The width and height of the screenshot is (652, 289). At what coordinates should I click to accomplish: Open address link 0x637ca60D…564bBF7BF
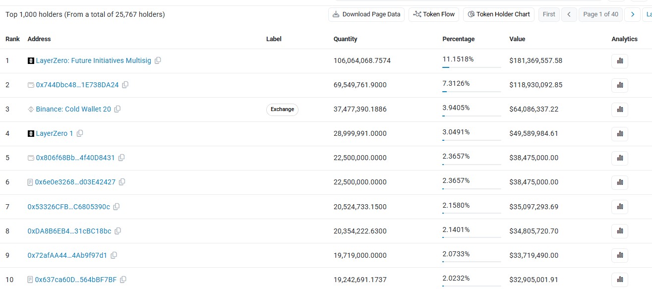point(76,280)
